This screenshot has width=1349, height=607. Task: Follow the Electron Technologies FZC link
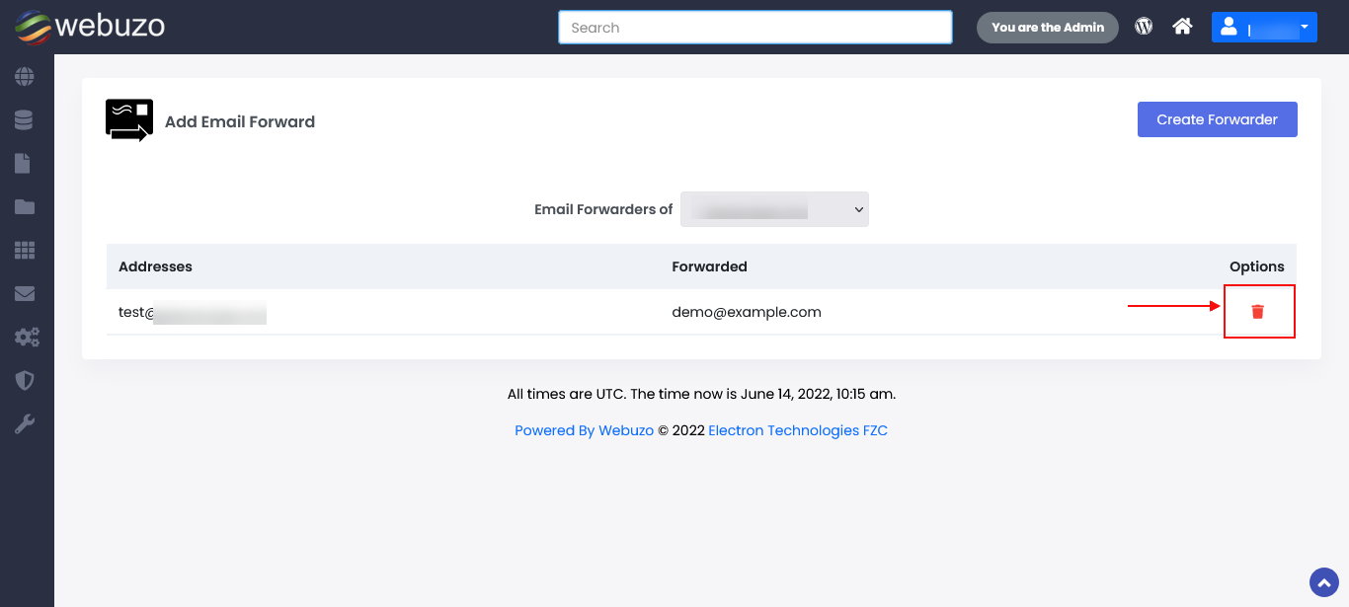(798, 430)
